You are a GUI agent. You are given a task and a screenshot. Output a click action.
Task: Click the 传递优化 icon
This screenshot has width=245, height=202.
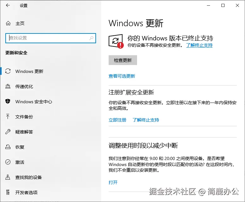click(x=8, y=86)
